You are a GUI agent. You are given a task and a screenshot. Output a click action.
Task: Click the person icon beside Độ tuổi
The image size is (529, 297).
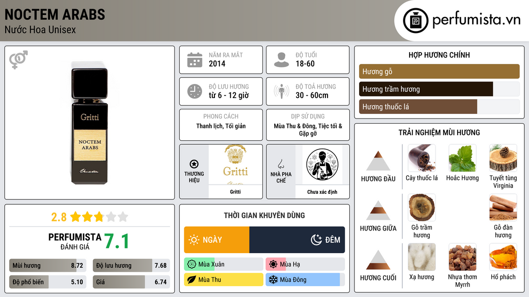(x=282, y=60)
